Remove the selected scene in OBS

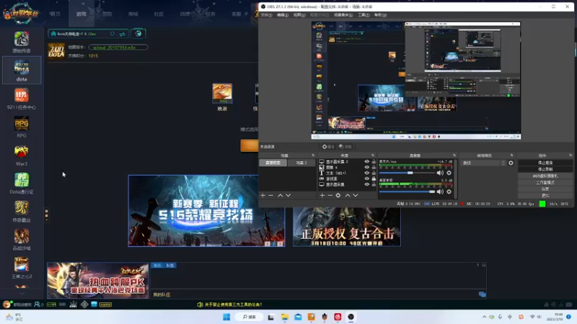[x=271, y=195]
